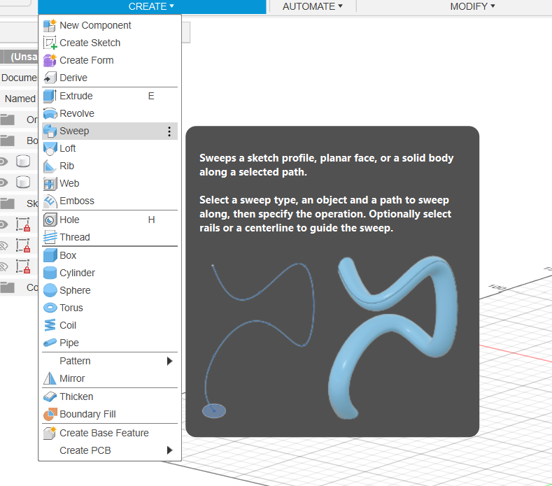Expand the Pattern submenu arrow
Image resolution: width=552 pixels, height=486 pixels.
pyautogui.click(x=170, y=361)
